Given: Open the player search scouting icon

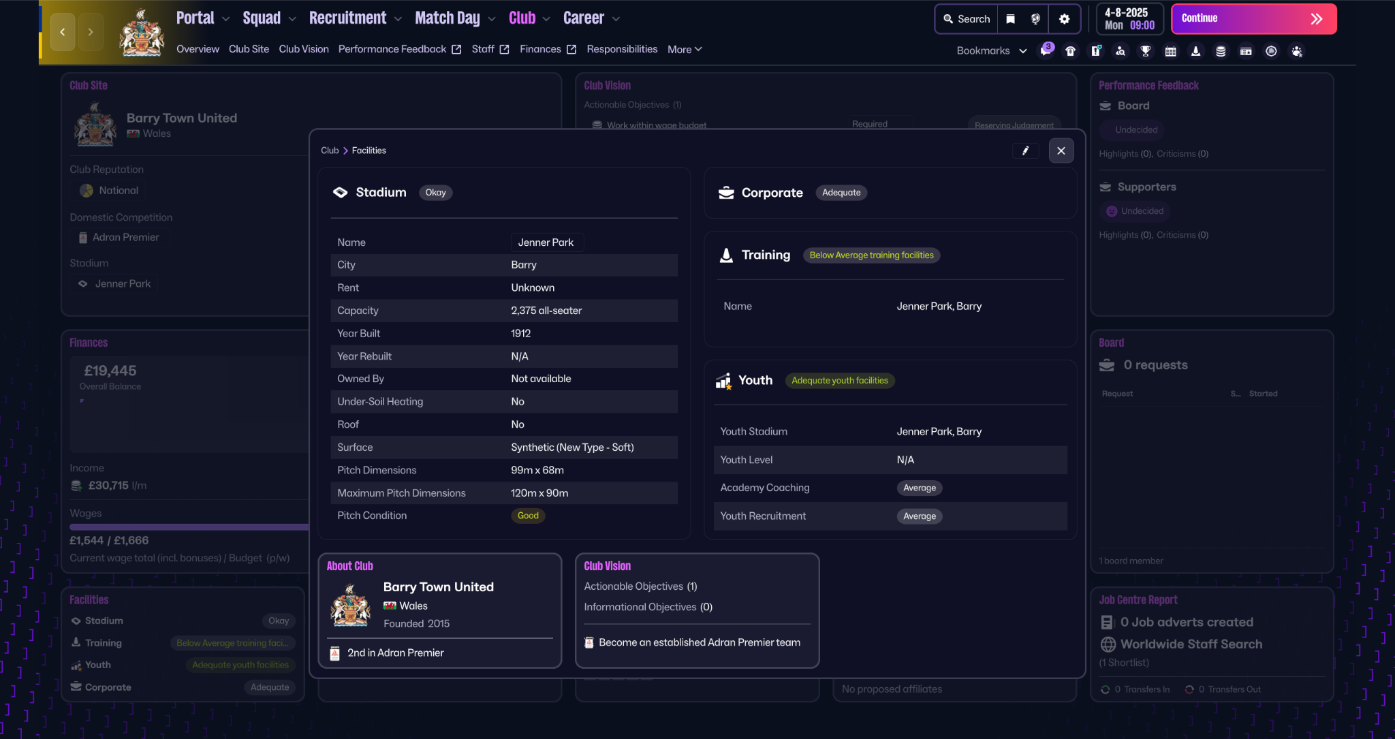Looking at the screenshot, I should coord(1120,51).
